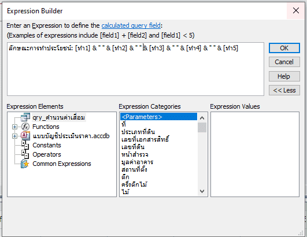Screen dimensions: 307x237
Task: Select the Constants tree icon
Action: point(25,145)
